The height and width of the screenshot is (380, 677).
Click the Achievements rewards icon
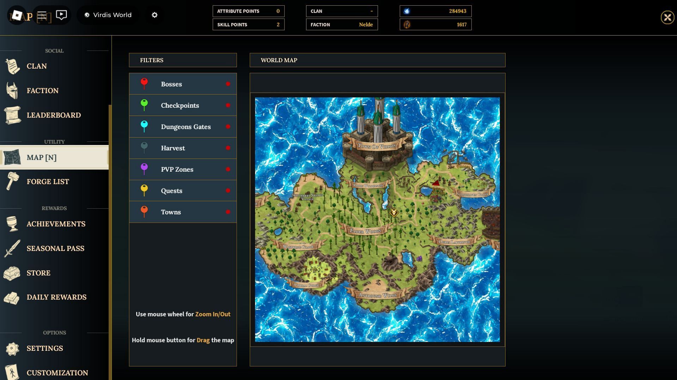(x=12, y=224)
